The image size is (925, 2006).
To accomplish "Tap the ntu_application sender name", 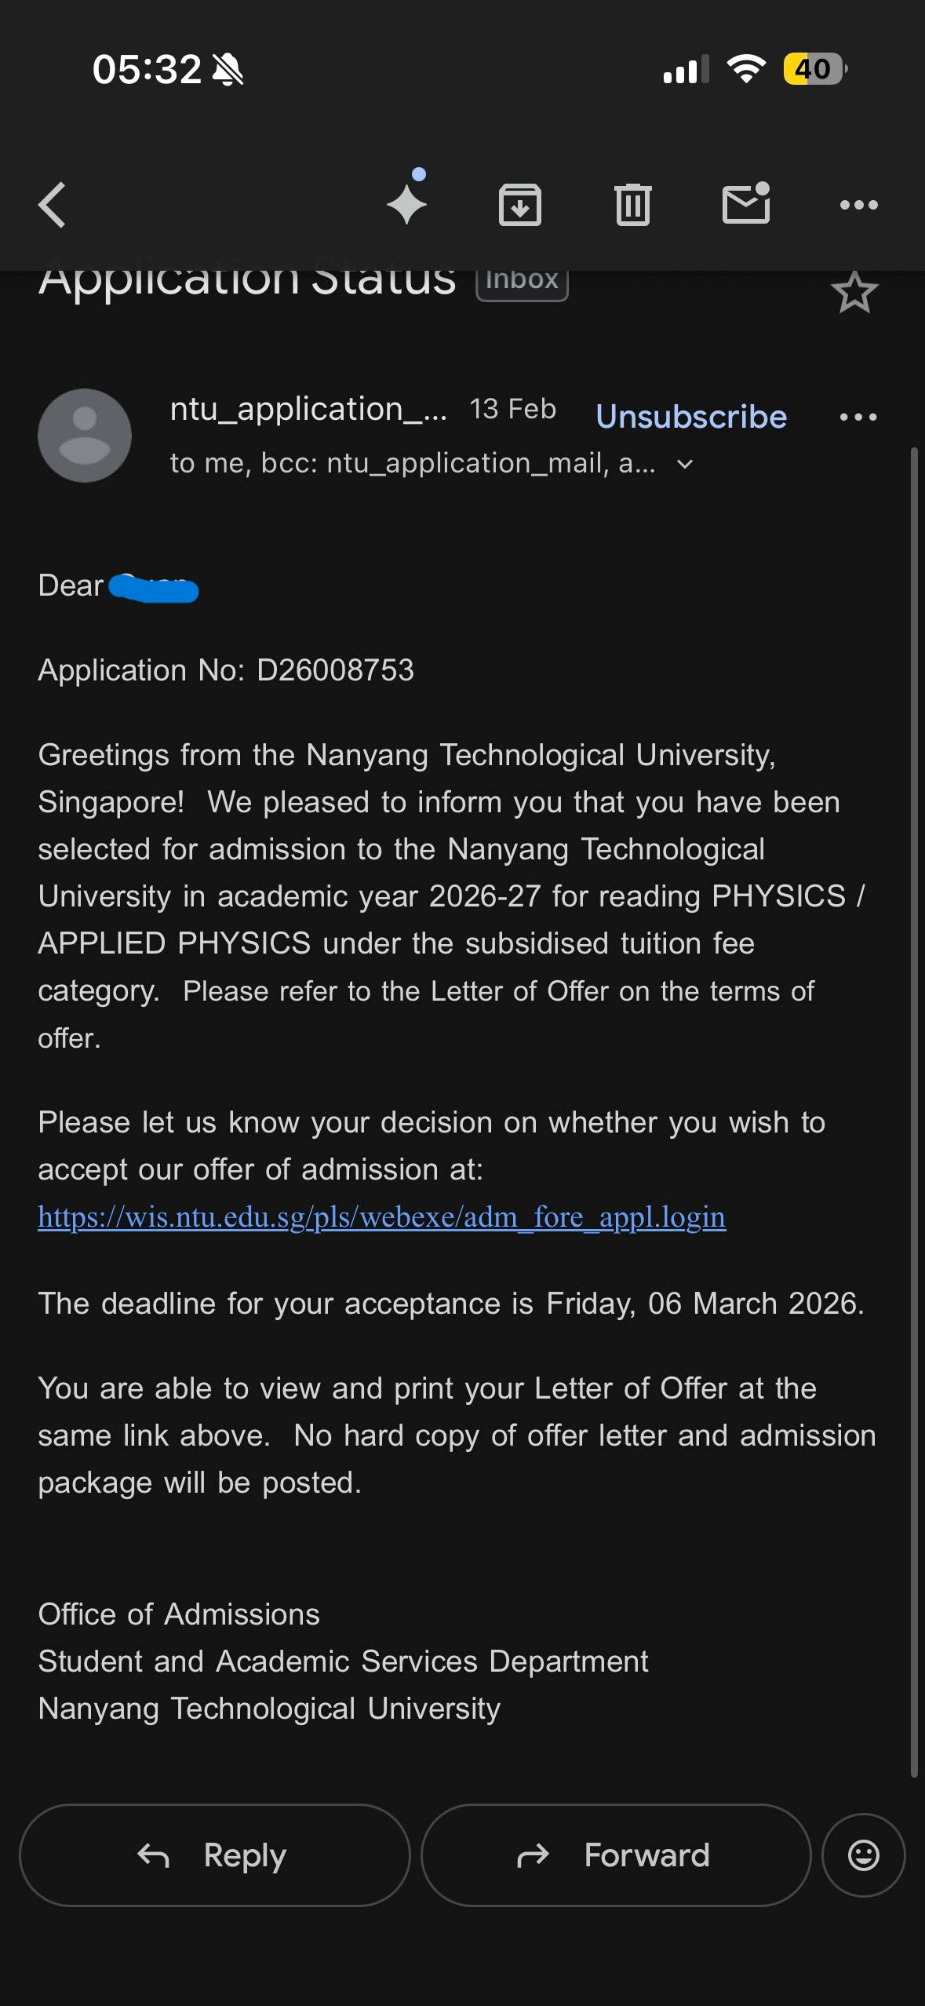I will (x=308, y=409).
